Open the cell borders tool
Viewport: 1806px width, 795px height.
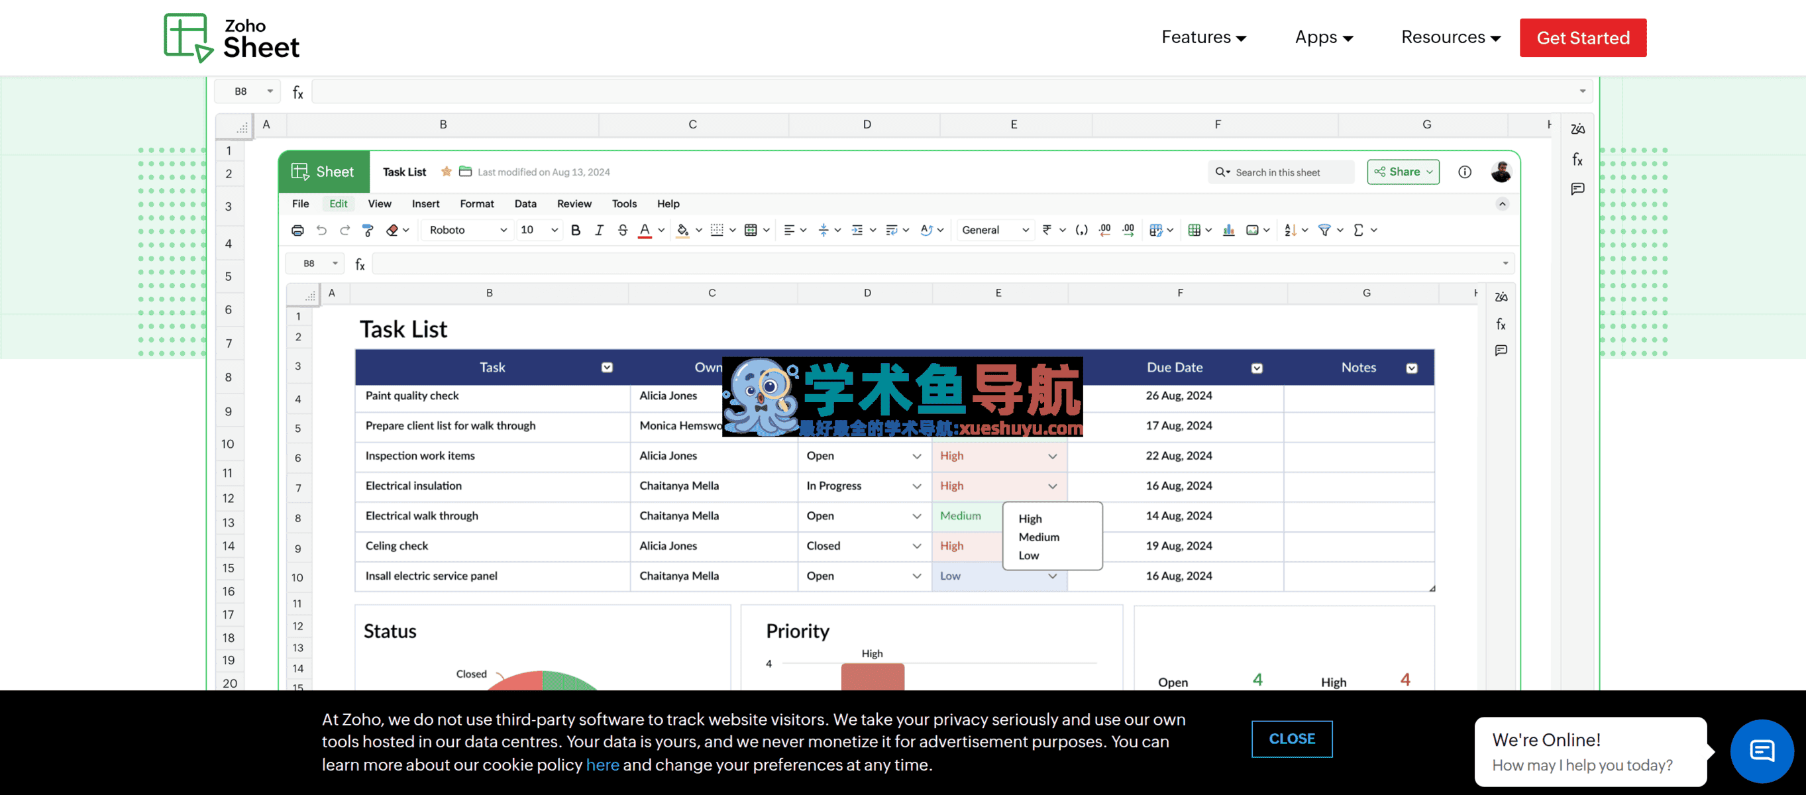pyautogui.click(x=717, y=230)
